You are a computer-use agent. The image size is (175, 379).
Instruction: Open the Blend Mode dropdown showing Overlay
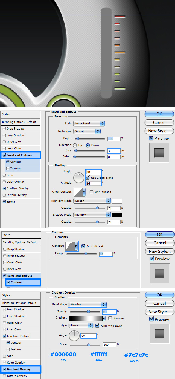[88, 304]
